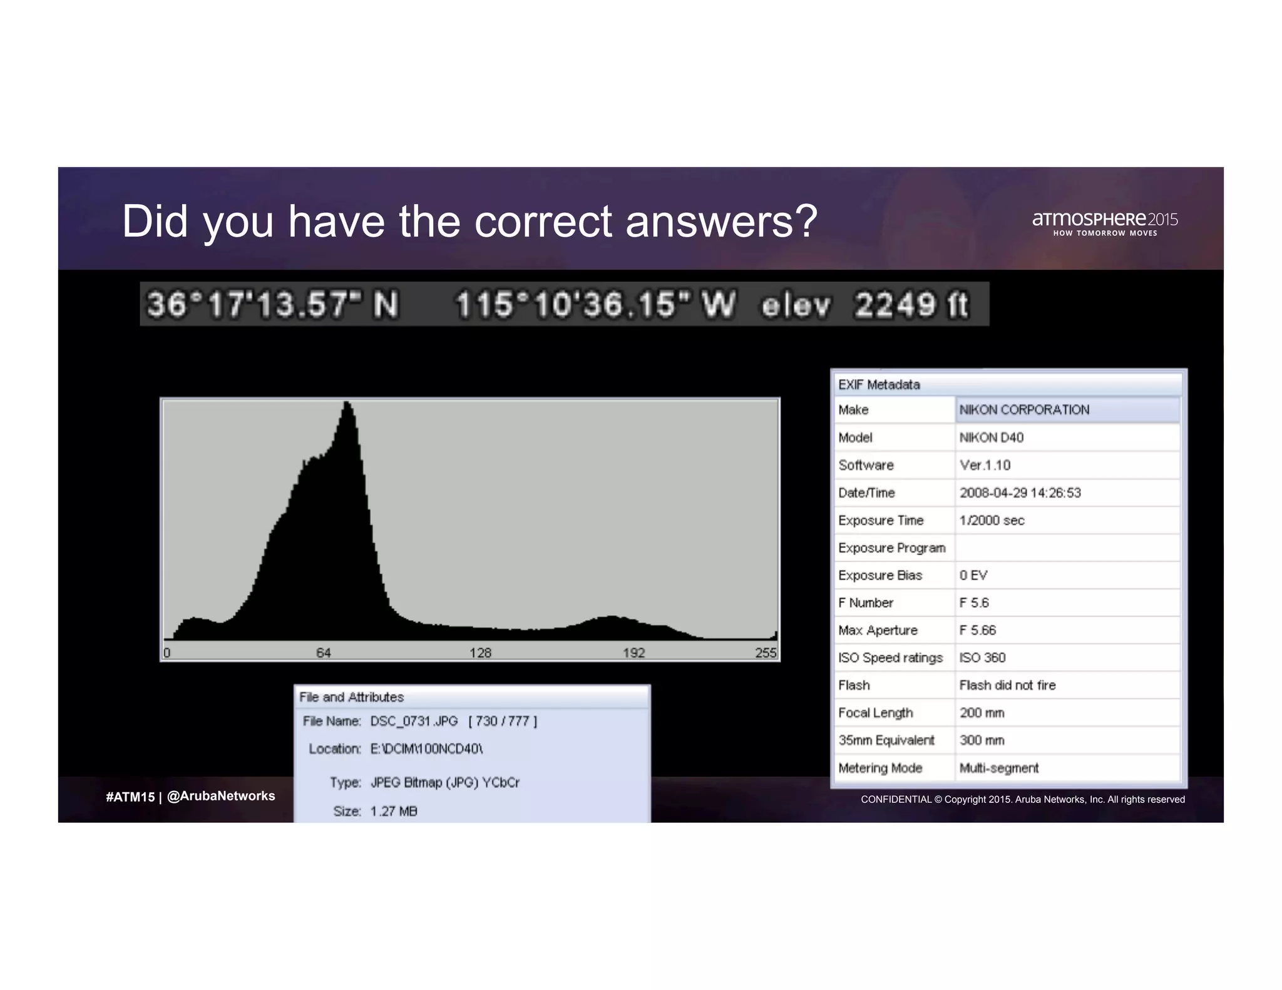Click the elevation value 2249 ft
Viewport: 1282px width, 990px height.
(x=911, y=305)
